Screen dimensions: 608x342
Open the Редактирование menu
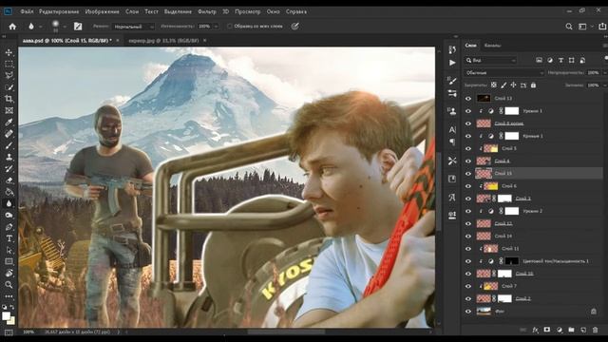[59, 11]
